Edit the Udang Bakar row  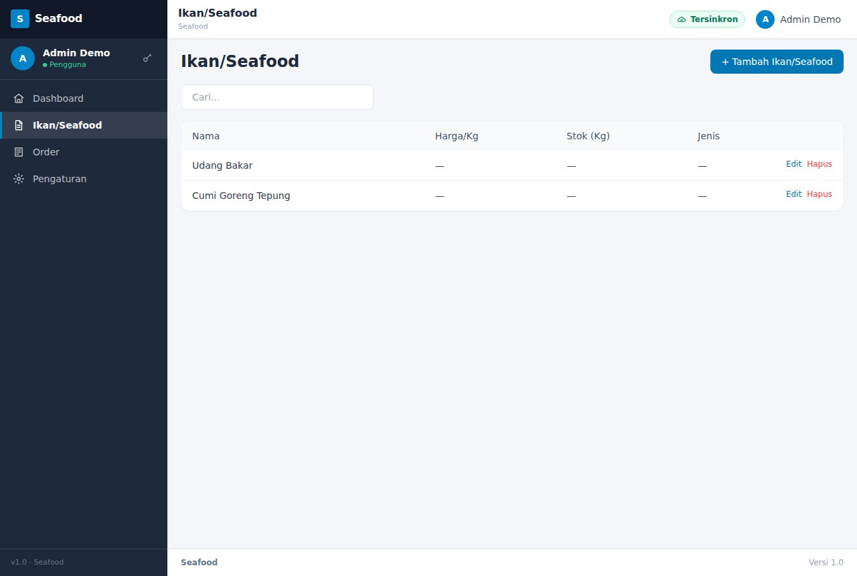[x=793, y=164]
